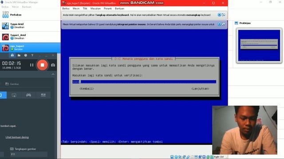Open Mesin menu in VirtualBox Manager
This screenshot has width=284, height=159.
tap(16, 7)
